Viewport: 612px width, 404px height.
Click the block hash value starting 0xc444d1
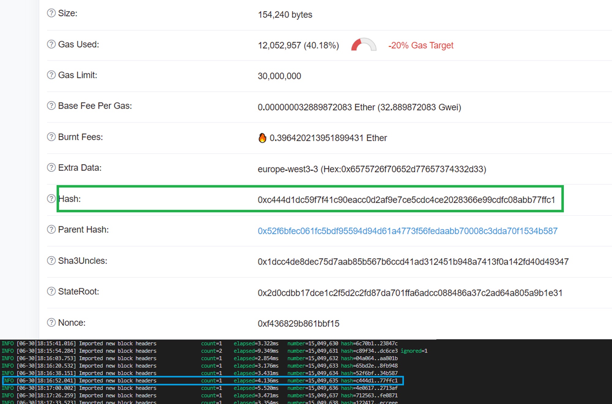(406, 200)
